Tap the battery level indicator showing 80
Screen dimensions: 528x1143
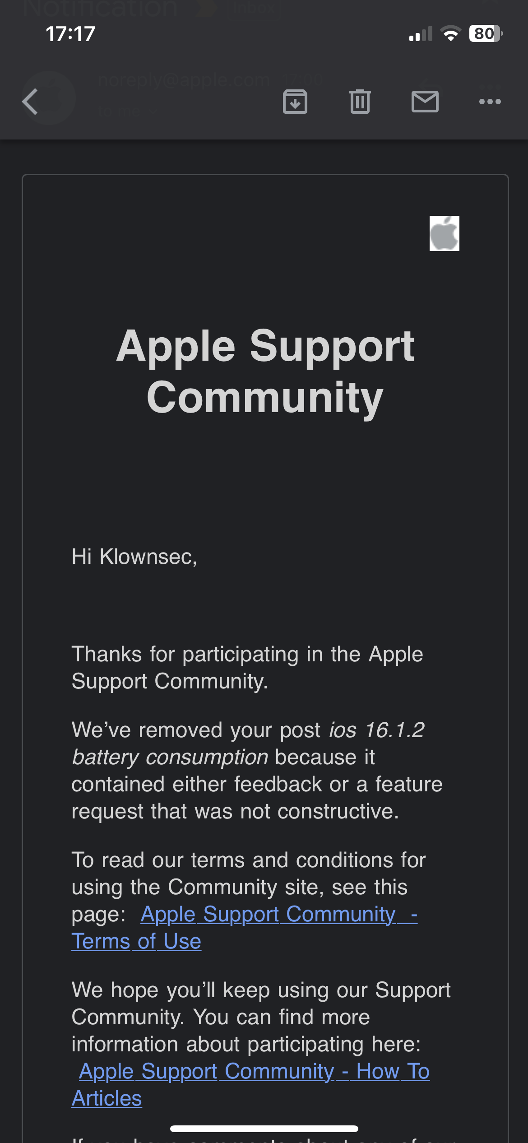coord(486,33)
